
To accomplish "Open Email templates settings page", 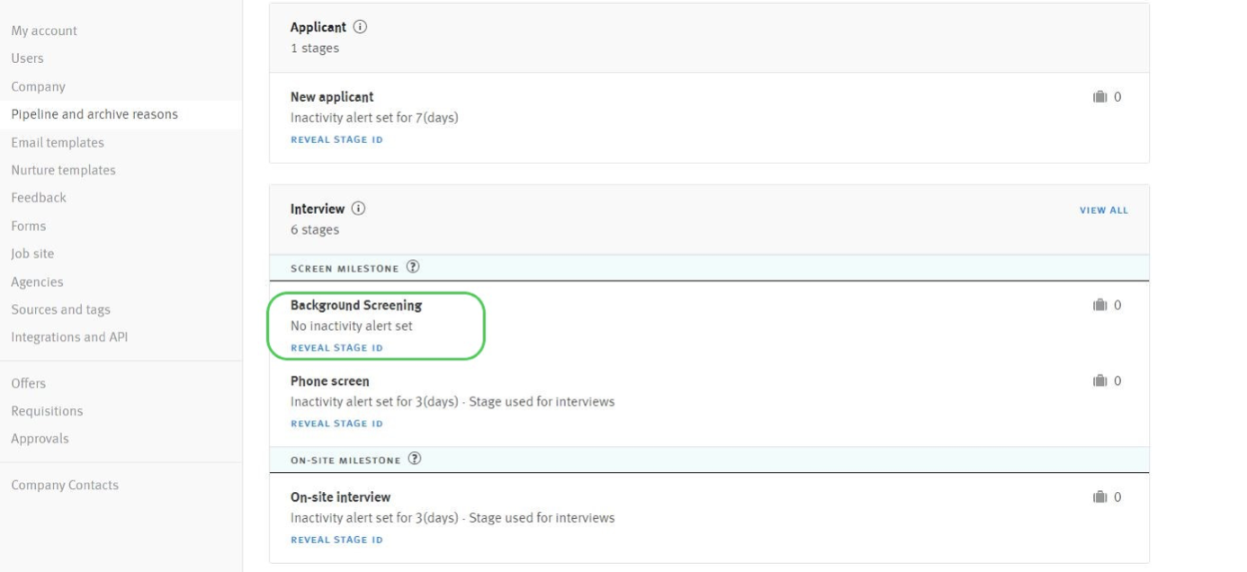I will 58,142.
